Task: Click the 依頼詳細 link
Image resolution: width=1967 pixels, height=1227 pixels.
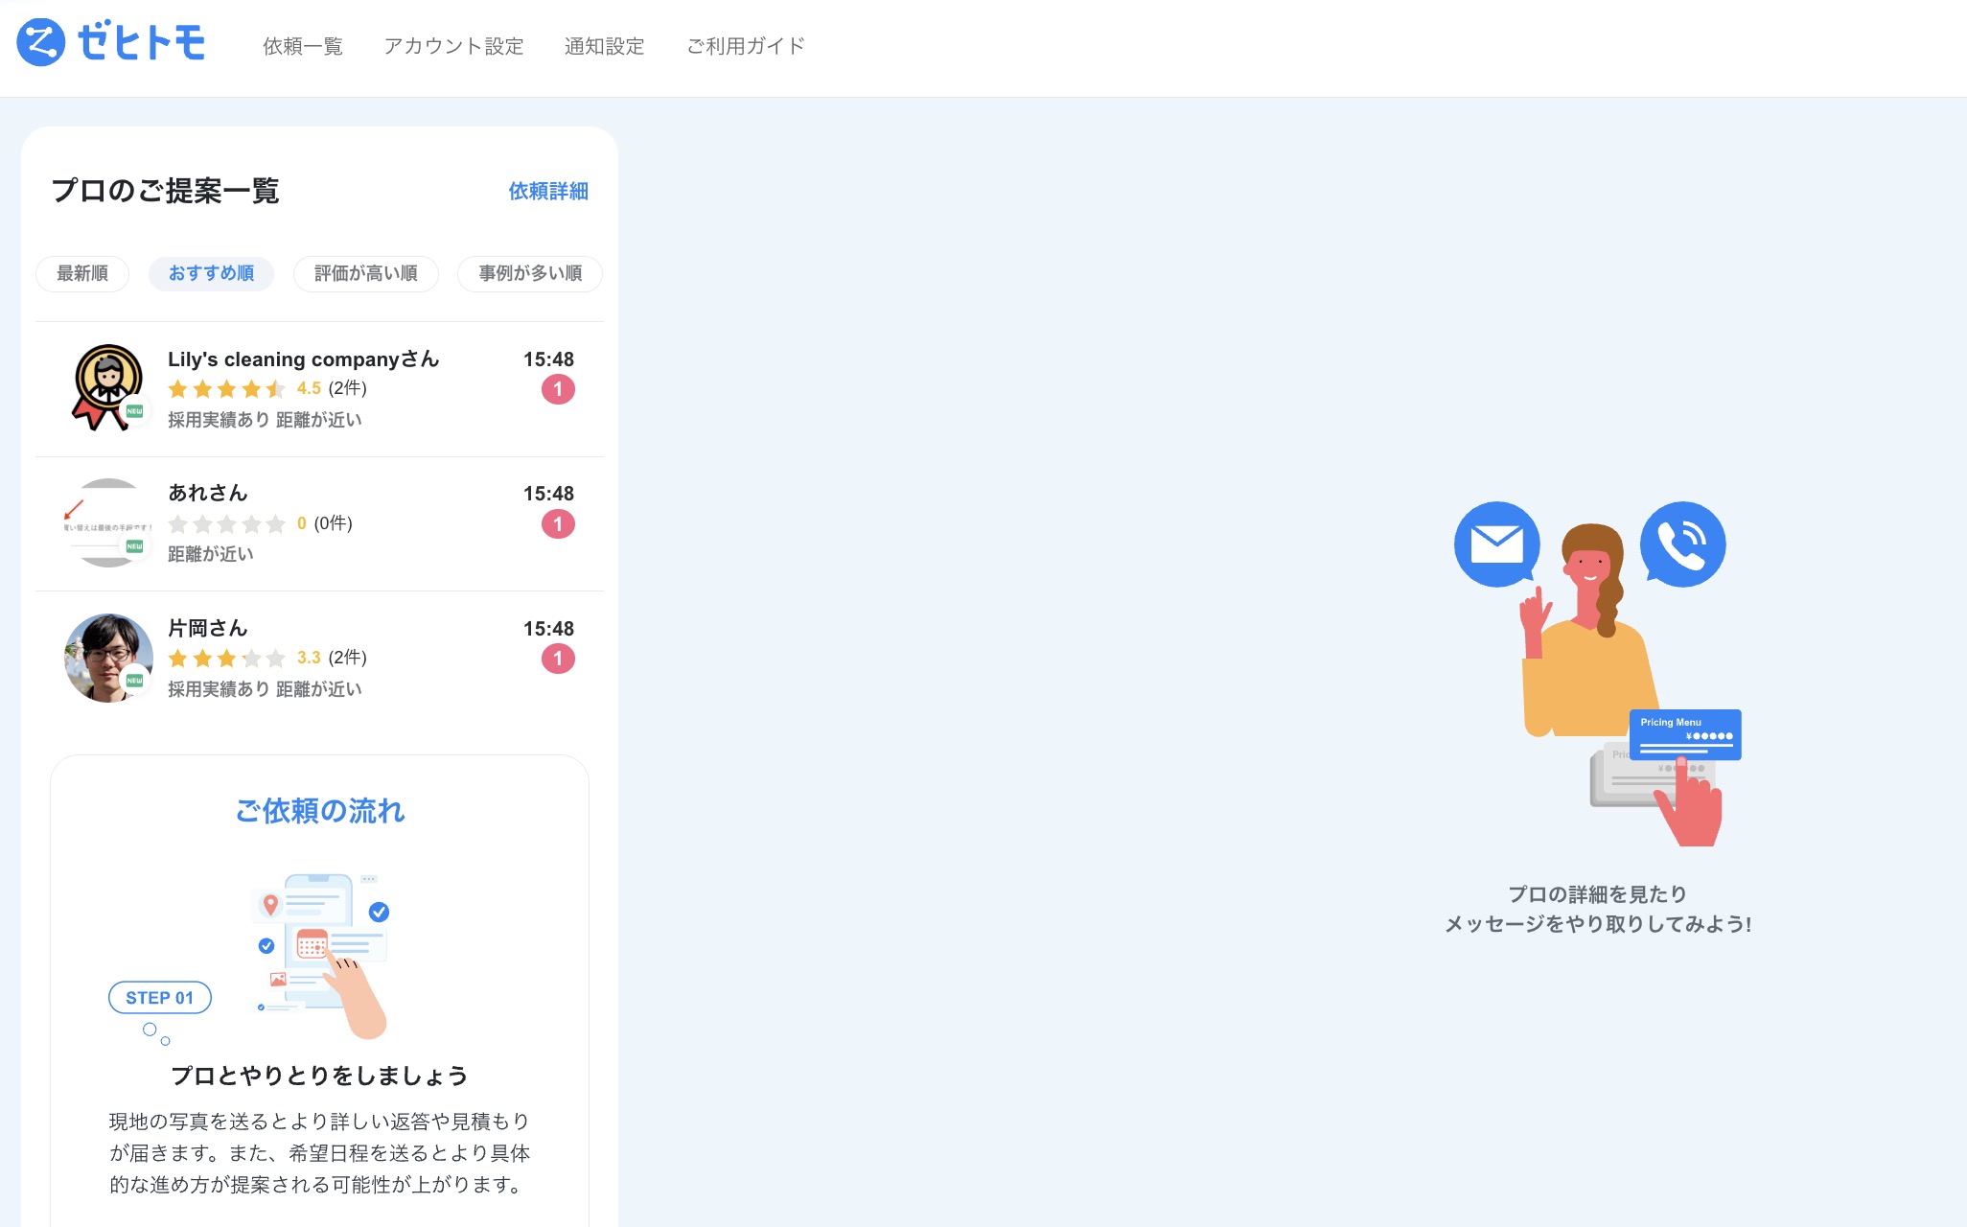Action: pyautogui.click(x=548, y=191)
